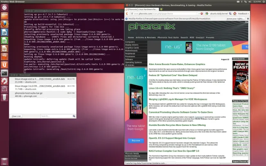Open the mail indicator in top panel
The height and width of the screenshot is (166, 266).
click(238, 2)
